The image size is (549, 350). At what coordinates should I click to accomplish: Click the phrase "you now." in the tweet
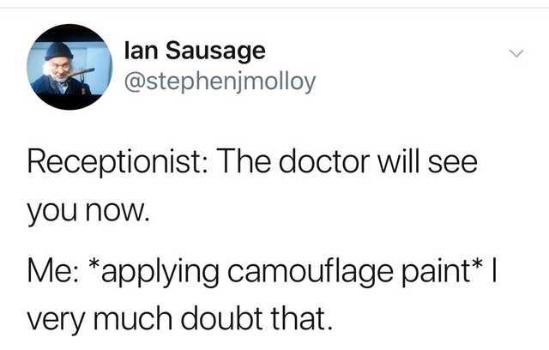tap(88, 213)
